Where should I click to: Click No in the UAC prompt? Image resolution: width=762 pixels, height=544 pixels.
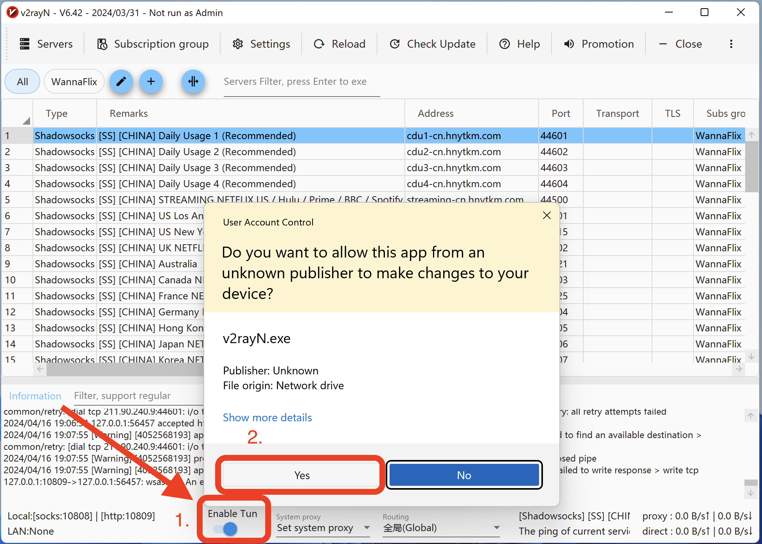pos(464,475)
